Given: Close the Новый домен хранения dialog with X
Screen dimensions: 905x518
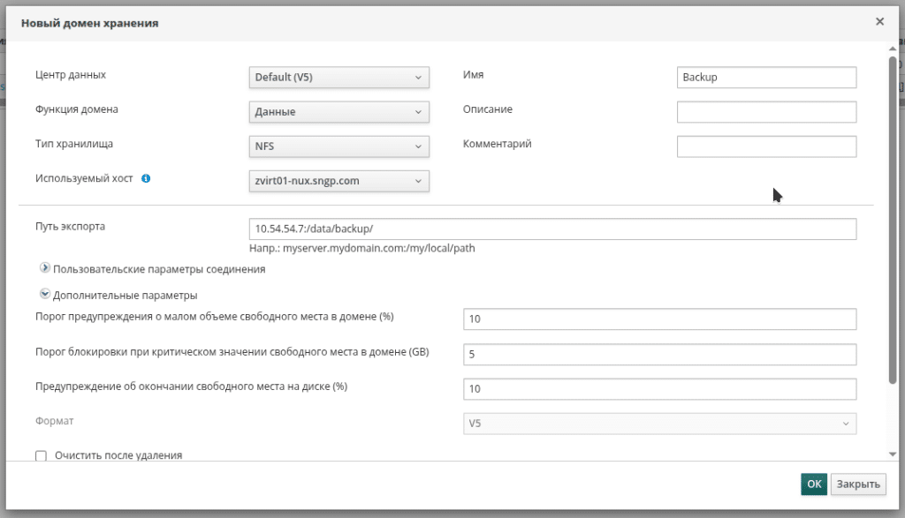Looking at the screenshot, I should pos(879,21).
